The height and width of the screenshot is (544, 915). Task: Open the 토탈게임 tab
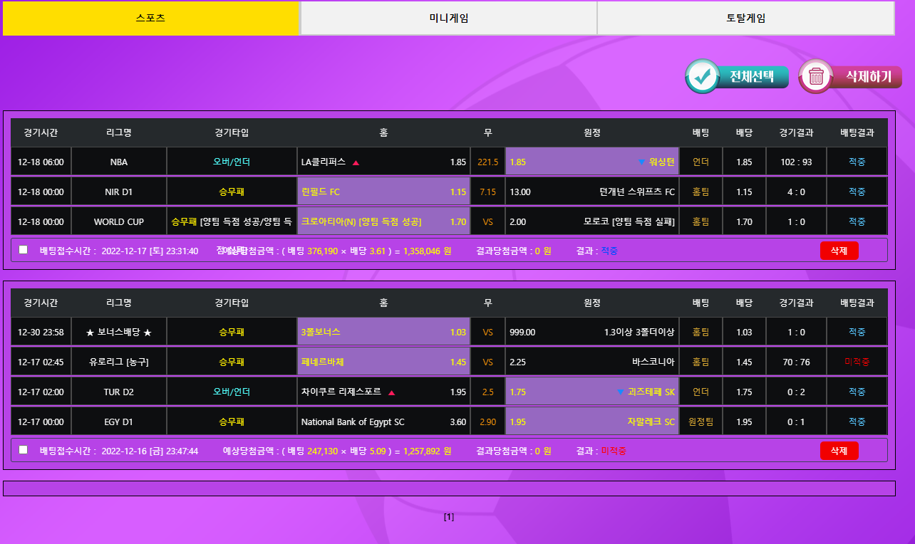[x=745, y=19]
